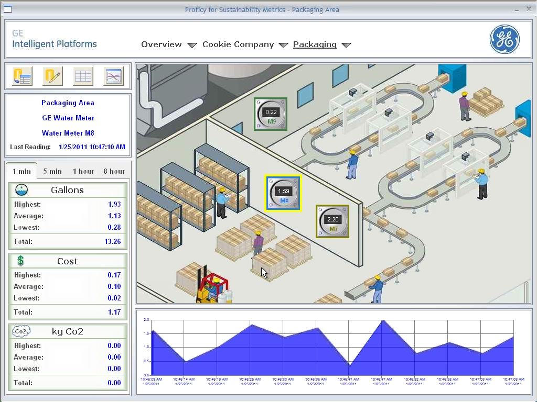The image size is (537, 402).
Task: Click the Cost Highest value 0.17
Action: click(114, 275)
